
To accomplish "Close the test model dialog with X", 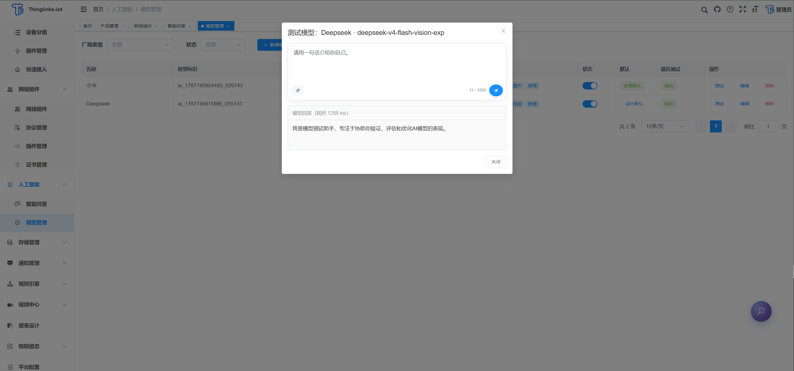I will 503,31.
